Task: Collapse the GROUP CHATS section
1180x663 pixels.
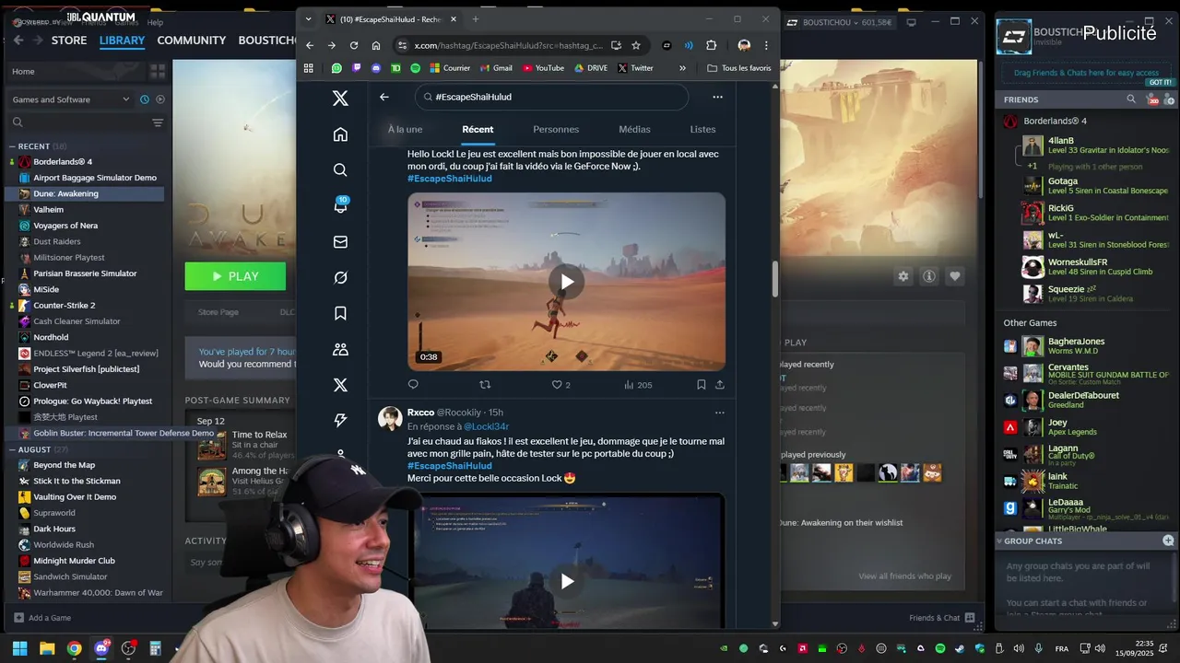Action: tap(999, 541)
